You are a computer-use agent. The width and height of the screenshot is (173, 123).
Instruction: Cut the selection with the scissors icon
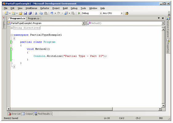[36, 13]
